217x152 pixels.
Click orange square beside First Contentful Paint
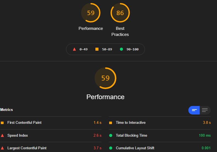[x=2, y=123]
